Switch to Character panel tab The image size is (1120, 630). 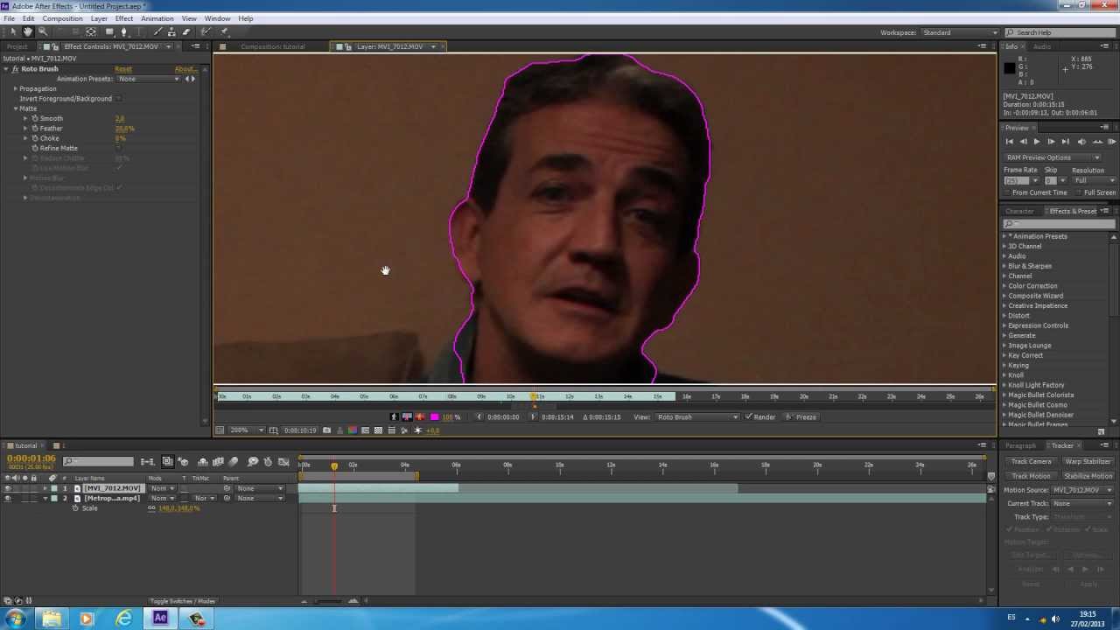point(1019,211)
